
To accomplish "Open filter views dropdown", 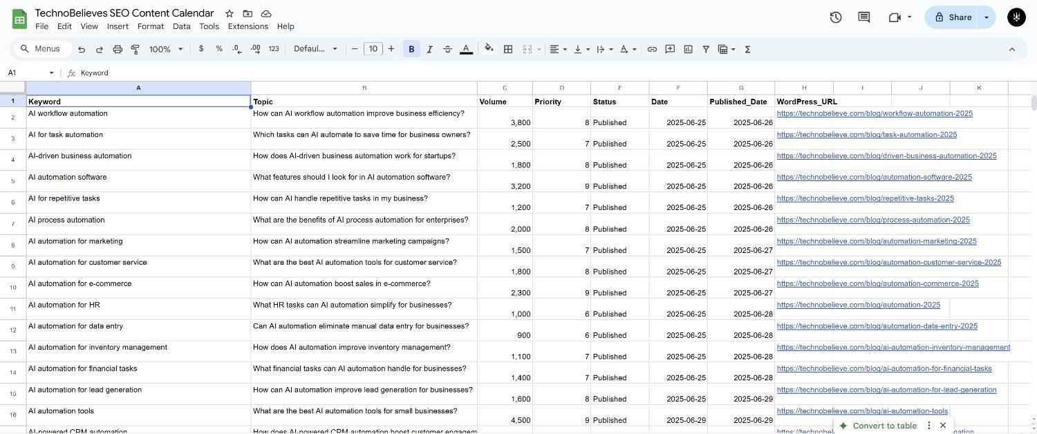I will [733, 49].
